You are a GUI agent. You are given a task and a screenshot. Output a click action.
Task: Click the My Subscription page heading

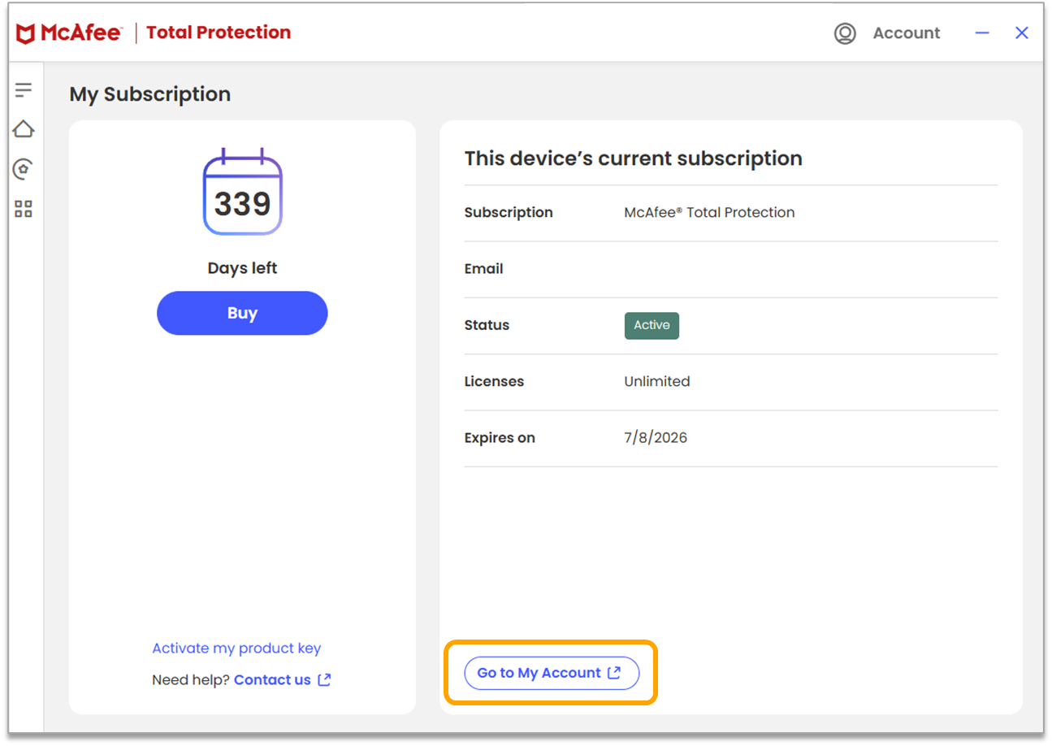point(150,94)
